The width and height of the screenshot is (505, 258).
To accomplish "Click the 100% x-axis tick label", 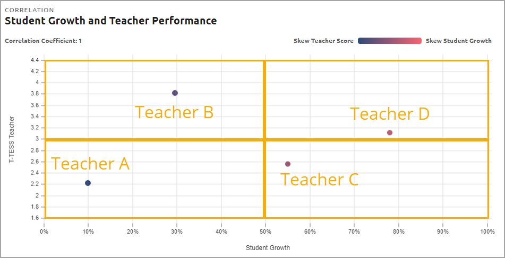I will click(x=487, y=232).
